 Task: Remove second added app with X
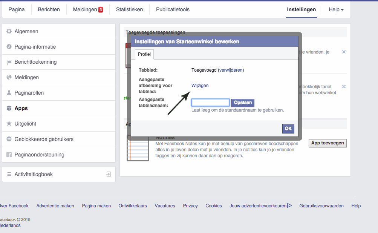(x=344, y=86)
